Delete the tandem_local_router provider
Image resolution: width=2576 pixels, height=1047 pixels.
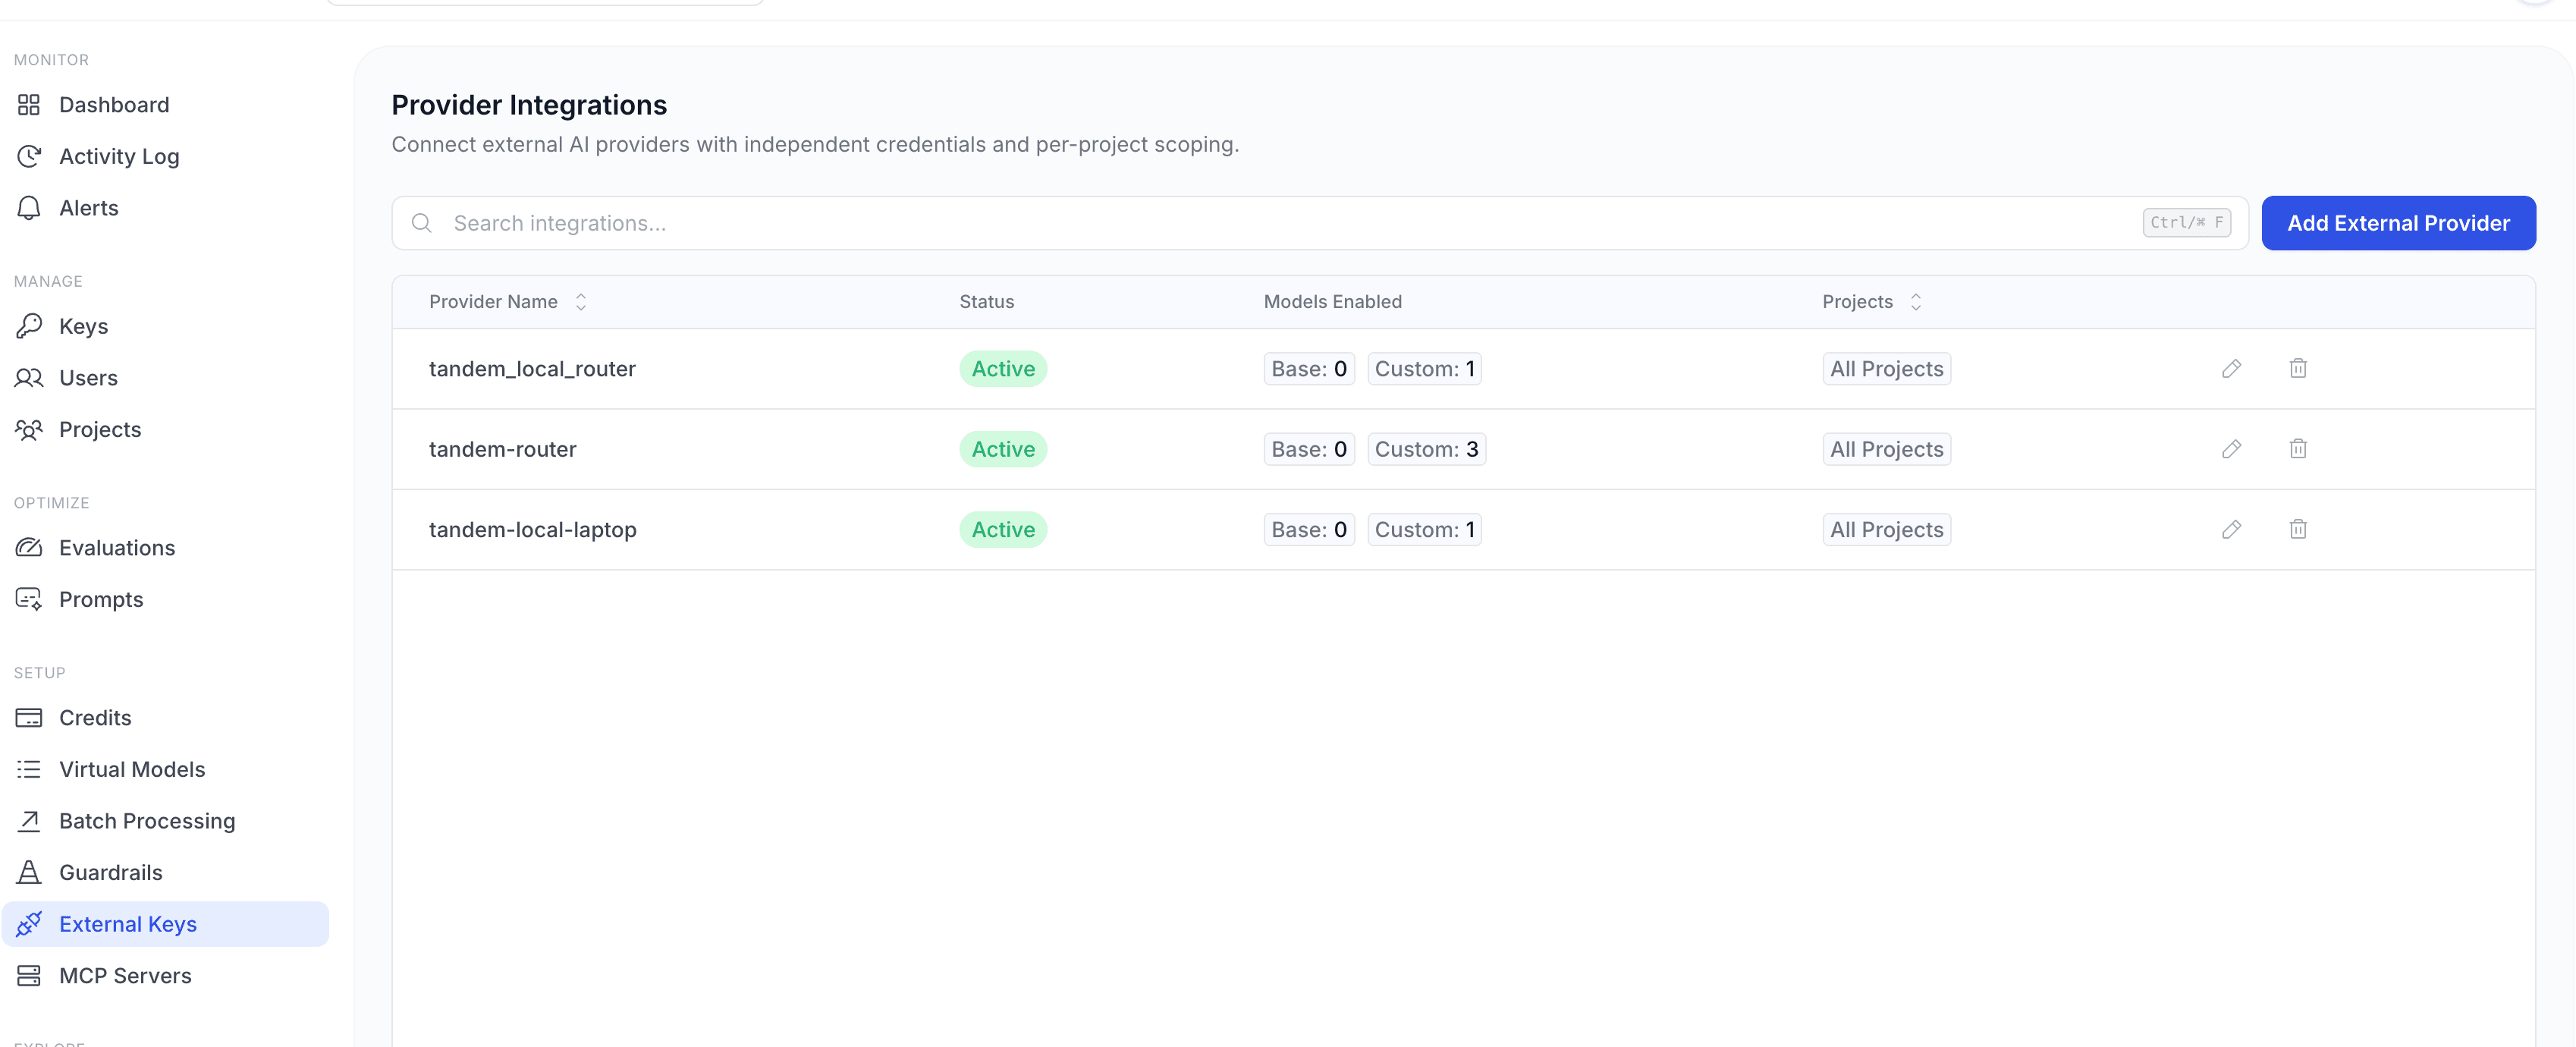[x=2298, y=369]
